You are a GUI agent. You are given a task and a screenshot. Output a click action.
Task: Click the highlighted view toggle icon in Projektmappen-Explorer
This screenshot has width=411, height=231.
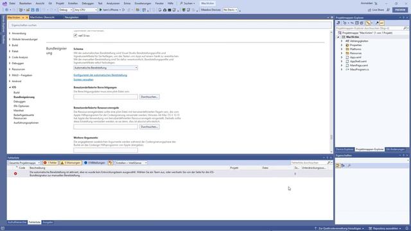[368, 23]
